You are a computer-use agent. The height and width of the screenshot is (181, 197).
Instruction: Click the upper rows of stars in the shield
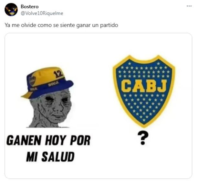point(144,72)
